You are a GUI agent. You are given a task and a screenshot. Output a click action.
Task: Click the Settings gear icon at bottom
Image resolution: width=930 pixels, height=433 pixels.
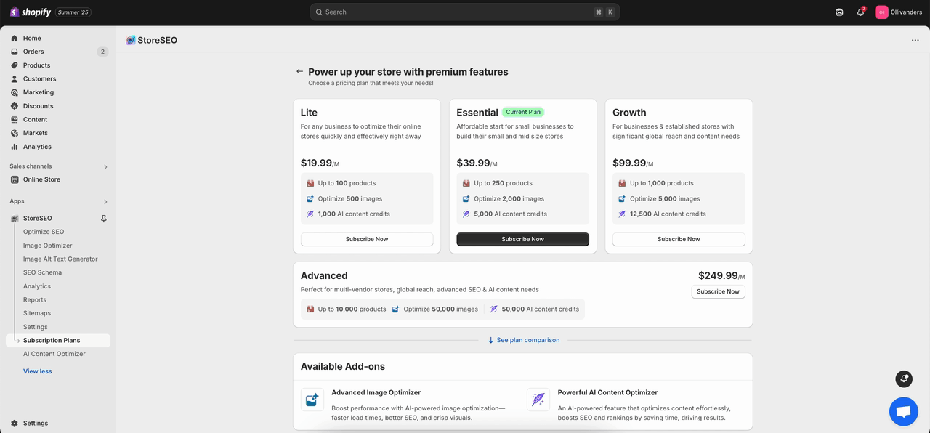point(15,423)
